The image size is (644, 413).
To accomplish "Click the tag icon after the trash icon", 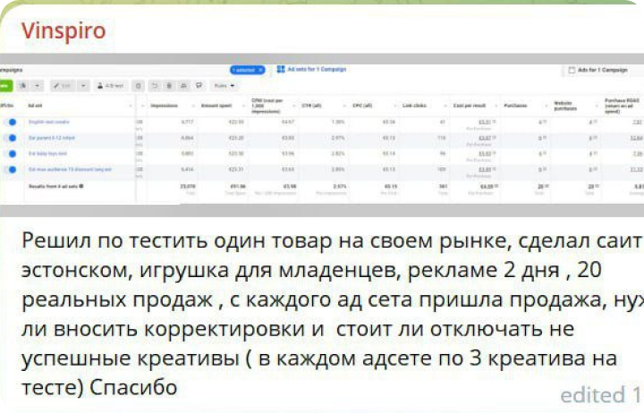I will click(x=199, y=86).
